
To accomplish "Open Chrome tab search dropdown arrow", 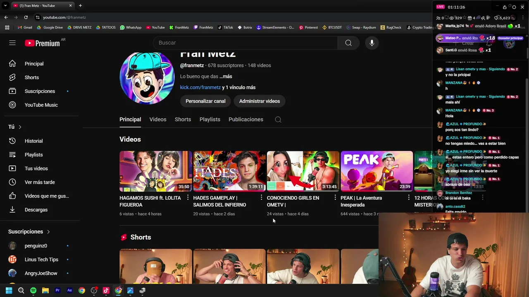I will (x=5, y=6).
